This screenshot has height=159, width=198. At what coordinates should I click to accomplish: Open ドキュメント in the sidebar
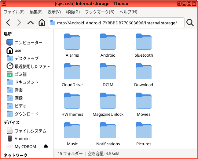coord(27,82)
